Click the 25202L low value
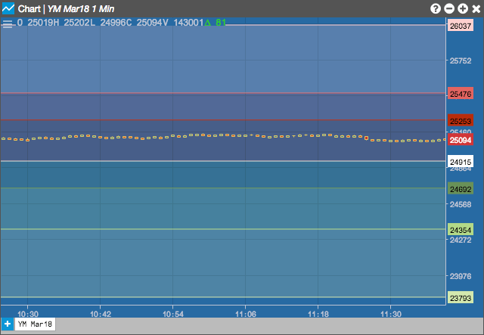Screen dimensions: 484x335 pyautogui.click(x=79, y=23)
